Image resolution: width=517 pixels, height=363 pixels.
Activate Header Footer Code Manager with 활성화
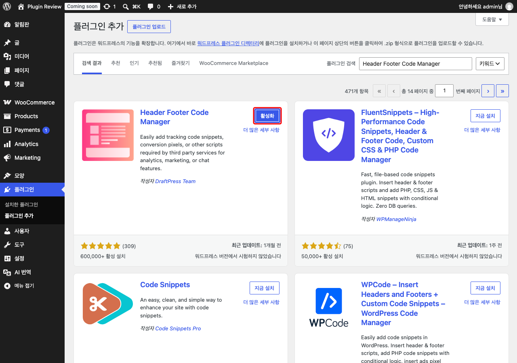(267, 116)
